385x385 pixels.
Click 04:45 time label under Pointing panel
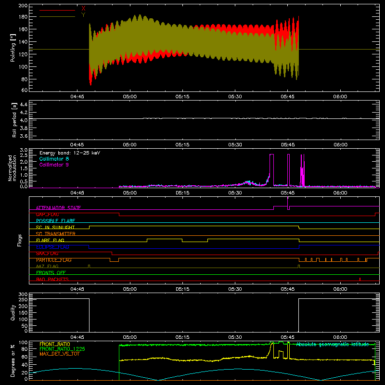pos(77,97)
